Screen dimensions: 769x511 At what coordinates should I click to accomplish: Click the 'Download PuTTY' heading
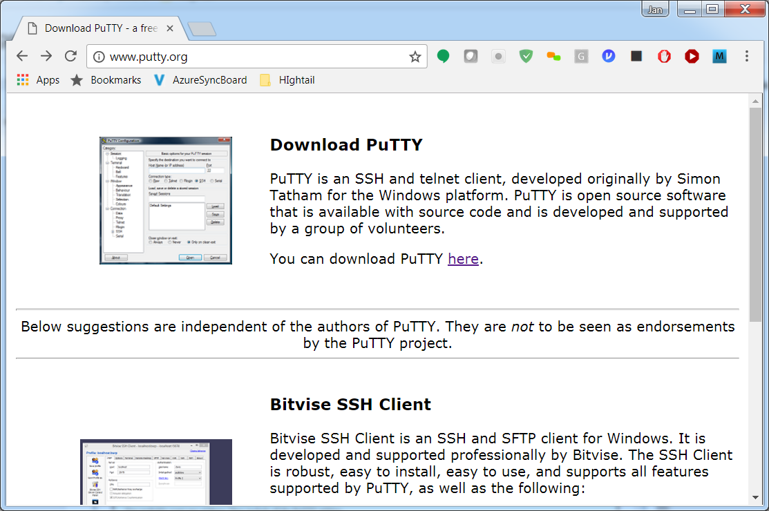[346, 145]
